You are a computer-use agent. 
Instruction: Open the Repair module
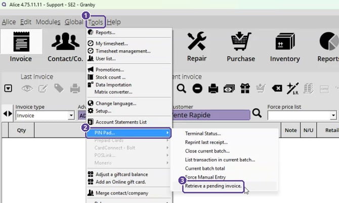(x=197, y=46)
